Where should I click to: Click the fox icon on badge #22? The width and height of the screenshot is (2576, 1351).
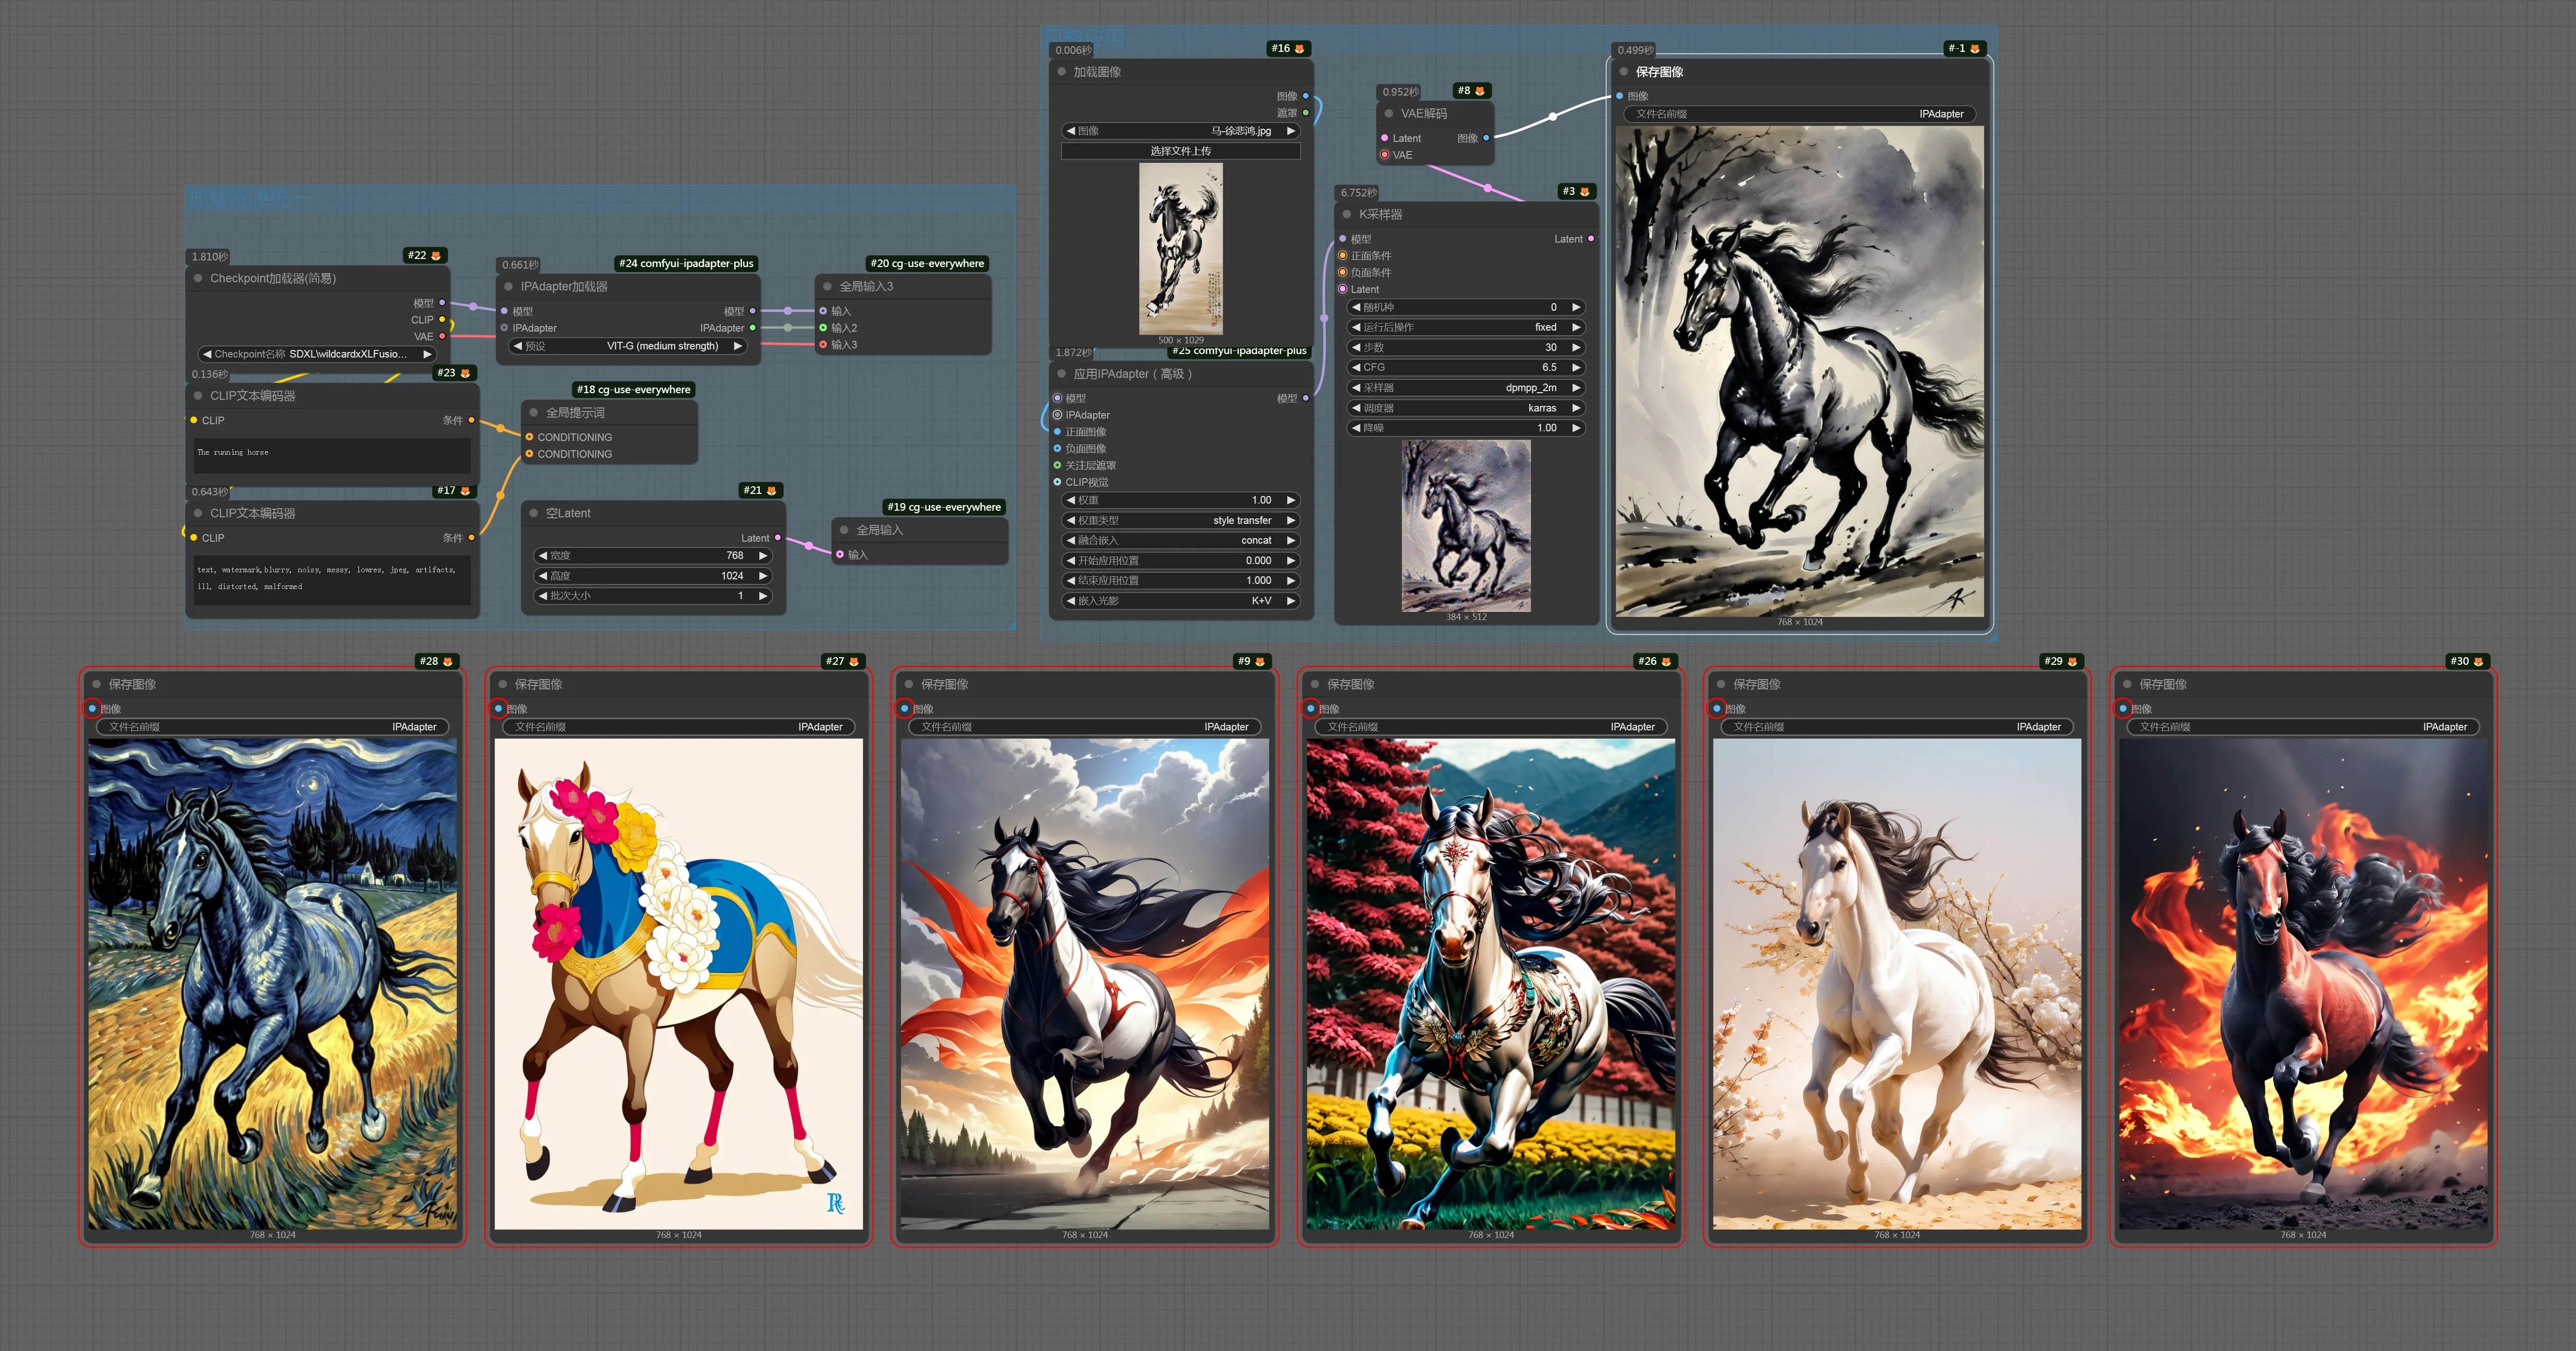(435, 256)
